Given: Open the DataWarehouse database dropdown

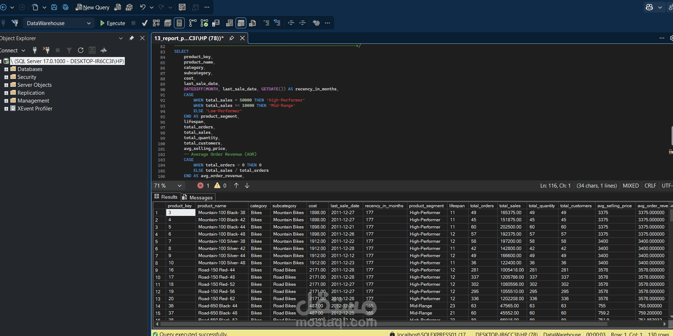Looking at the screenshot, I should (59, 23).
